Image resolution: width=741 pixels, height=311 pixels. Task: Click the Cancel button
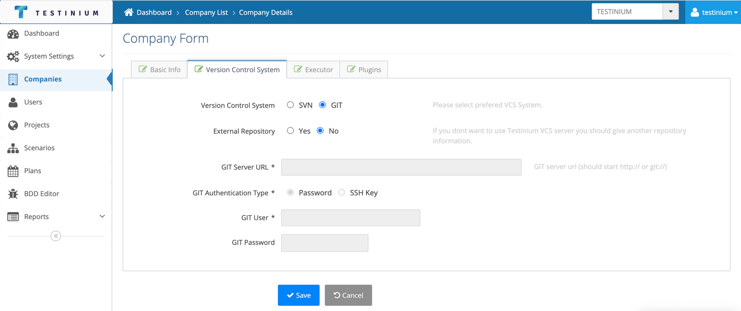(x=349, y=295)
